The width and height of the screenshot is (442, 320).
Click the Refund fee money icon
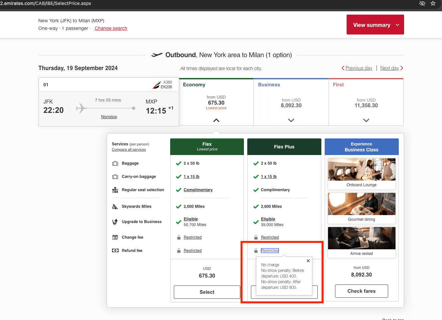point(115,251)
